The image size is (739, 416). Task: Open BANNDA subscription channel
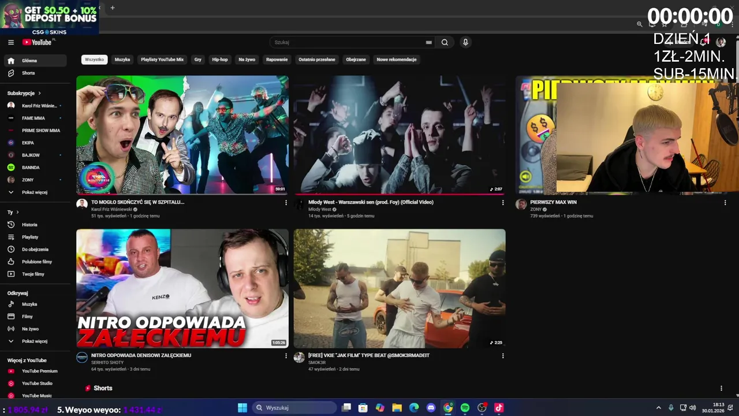pos(36,168)
